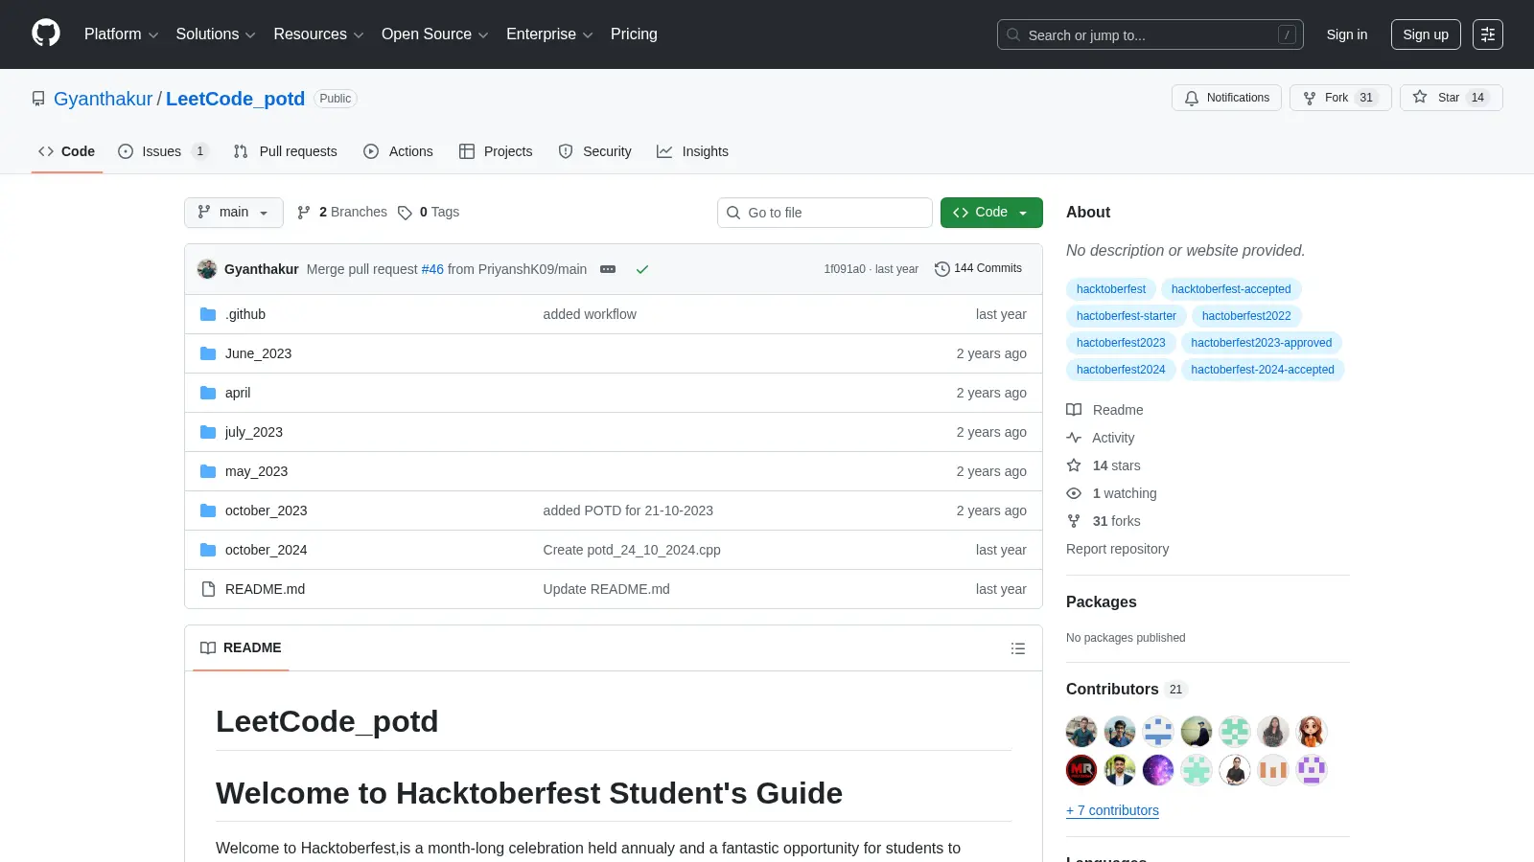Open the Gyanthakur owner link
The image size is (1534, 862).
(x=103, y=99)
